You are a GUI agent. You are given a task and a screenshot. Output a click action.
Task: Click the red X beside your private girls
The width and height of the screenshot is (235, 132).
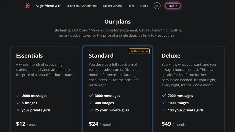click(x=18, y=110)
